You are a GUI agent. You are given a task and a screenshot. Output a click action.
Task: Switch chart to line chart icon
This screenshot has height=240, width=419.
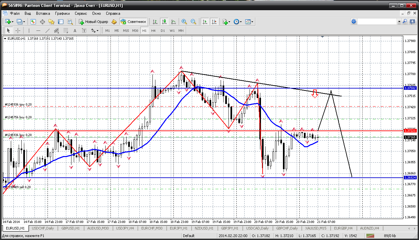(x=173, y=22)
